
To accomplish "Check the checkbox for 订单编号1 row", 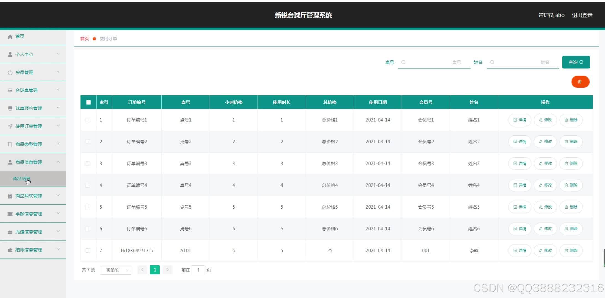I will click(88, 120).
